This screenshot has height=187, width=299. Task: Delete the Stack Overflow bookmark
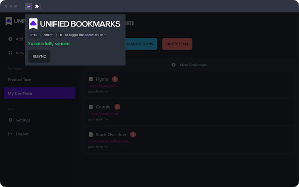(133, 135)
